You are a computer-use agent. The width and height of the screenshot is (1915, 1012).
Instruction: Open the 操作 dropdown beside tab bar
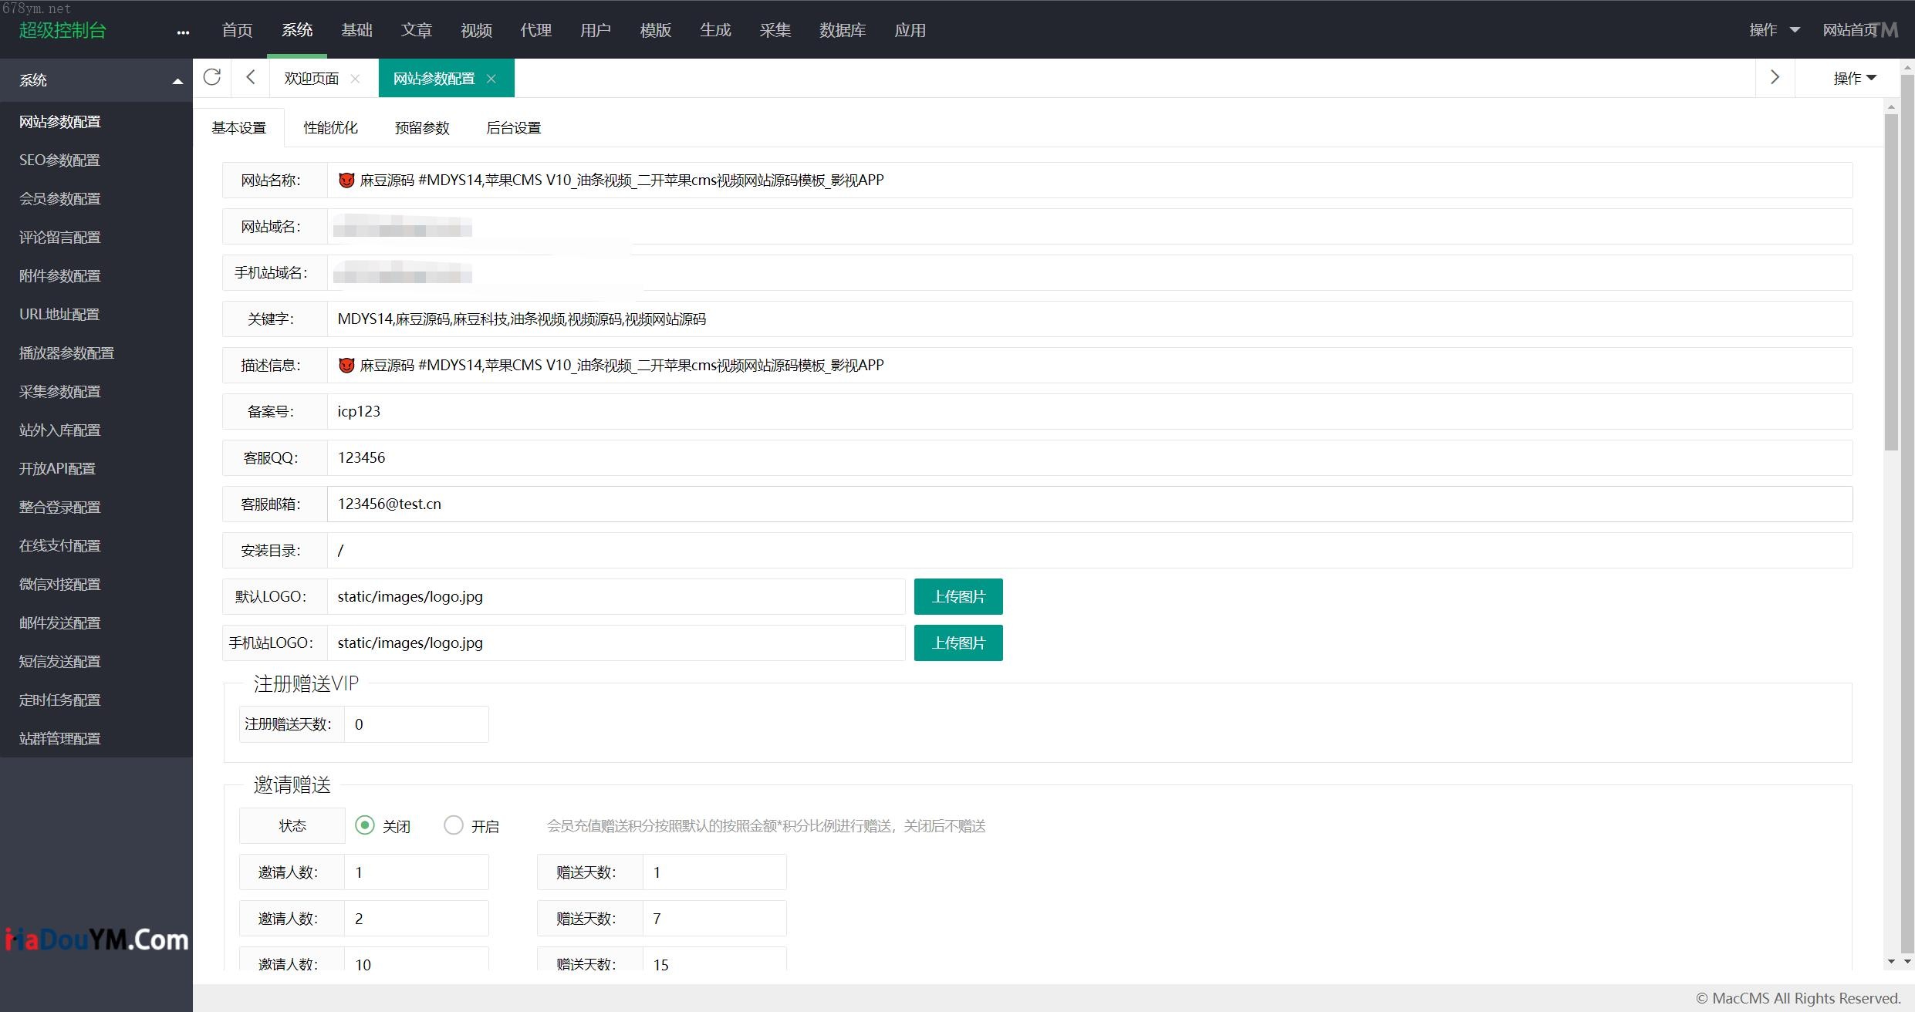tap(1854, 78)
